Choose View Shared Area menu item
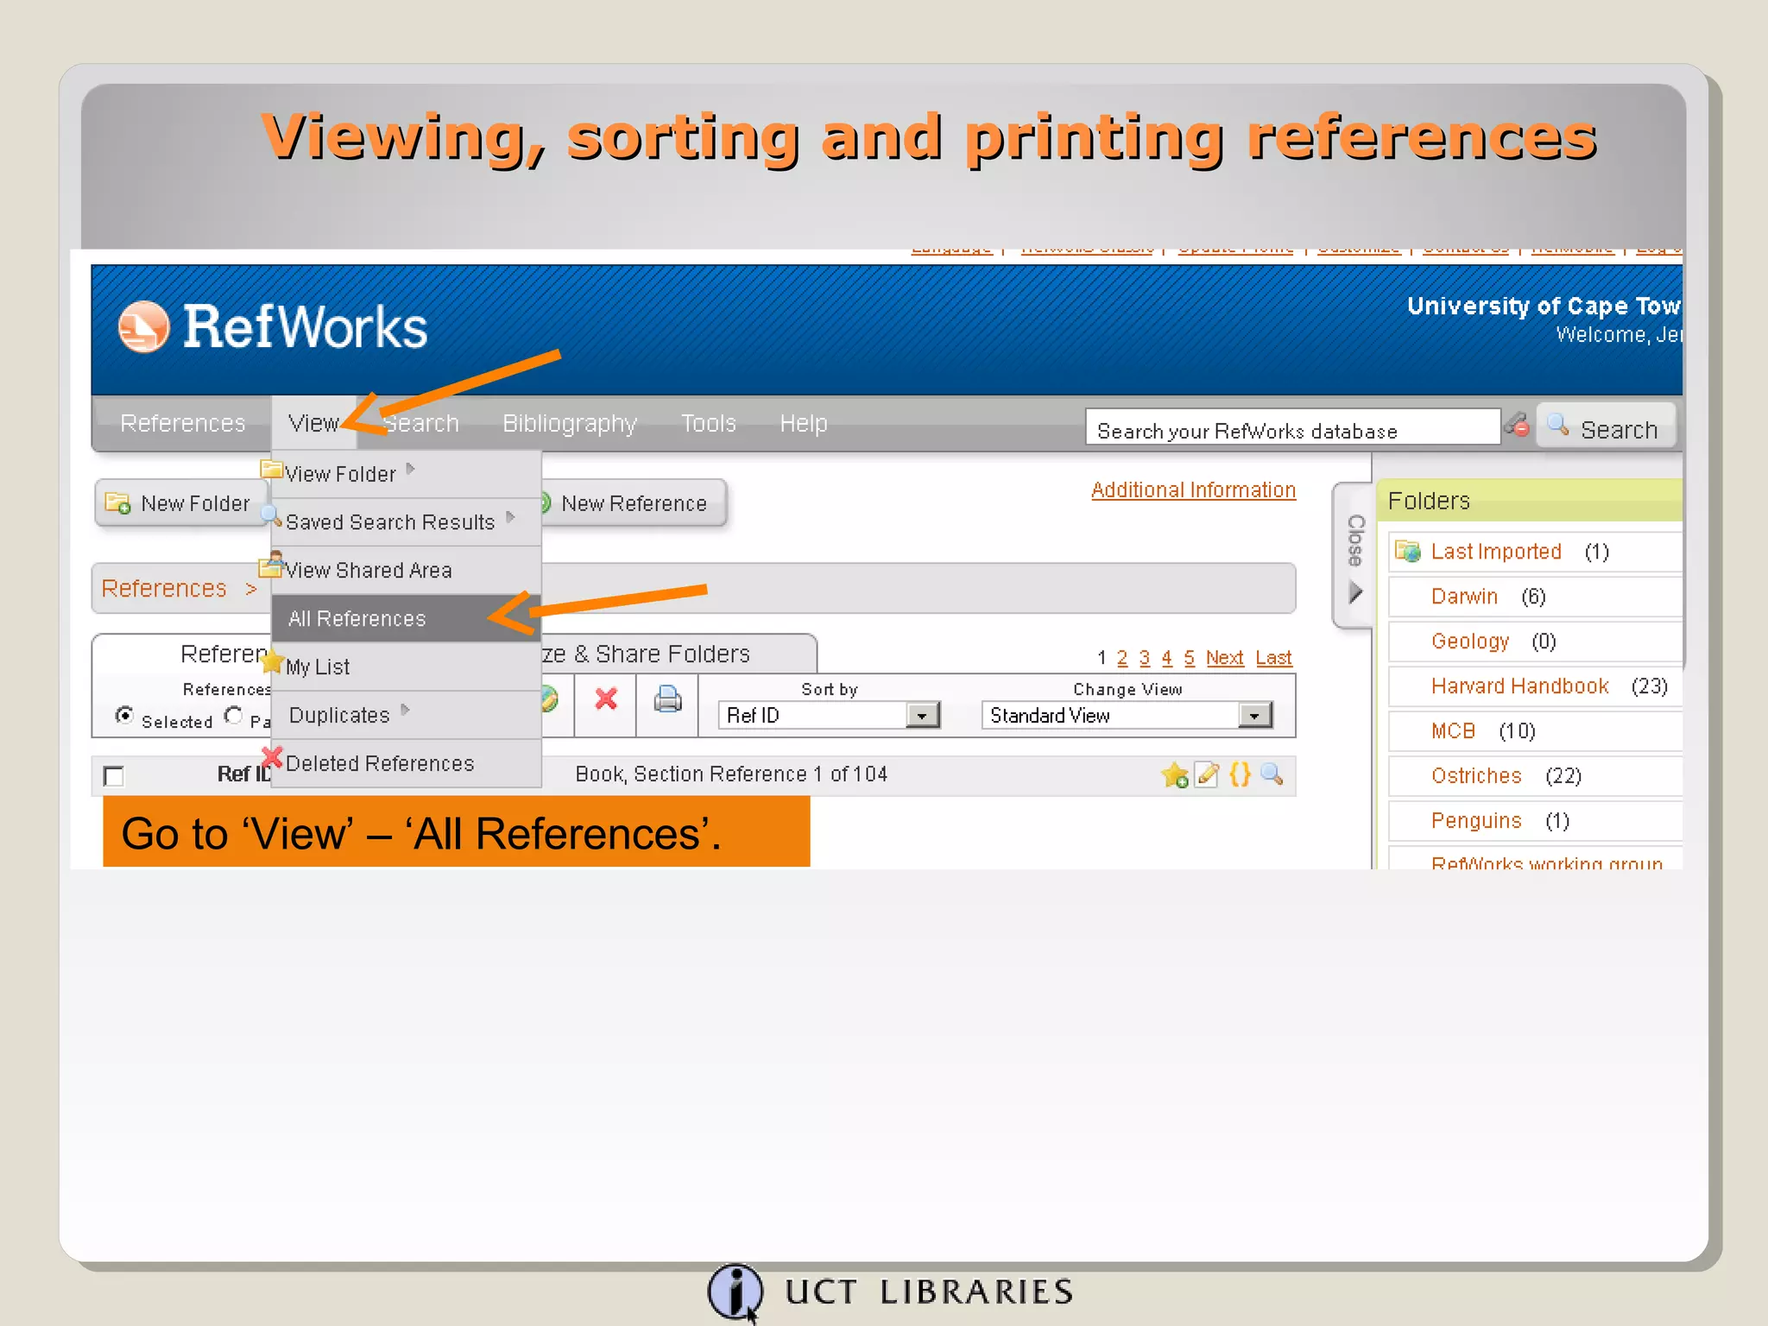1768x1326 pixels. click(x=406, y=570)
